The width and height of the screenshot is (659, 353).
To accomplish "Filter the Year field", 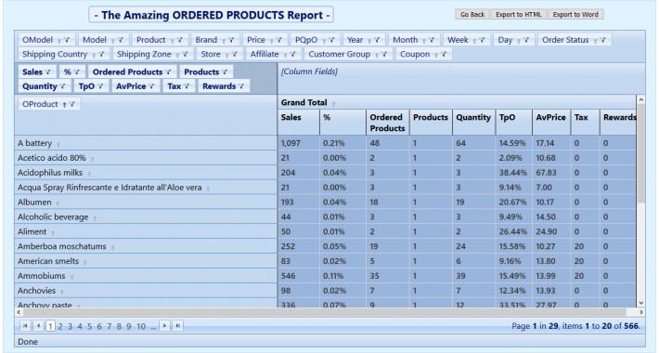I will click(377, 40).
